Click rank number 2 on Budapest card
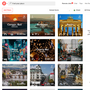Screen dimensions: 90x90 tap(32, 16)
